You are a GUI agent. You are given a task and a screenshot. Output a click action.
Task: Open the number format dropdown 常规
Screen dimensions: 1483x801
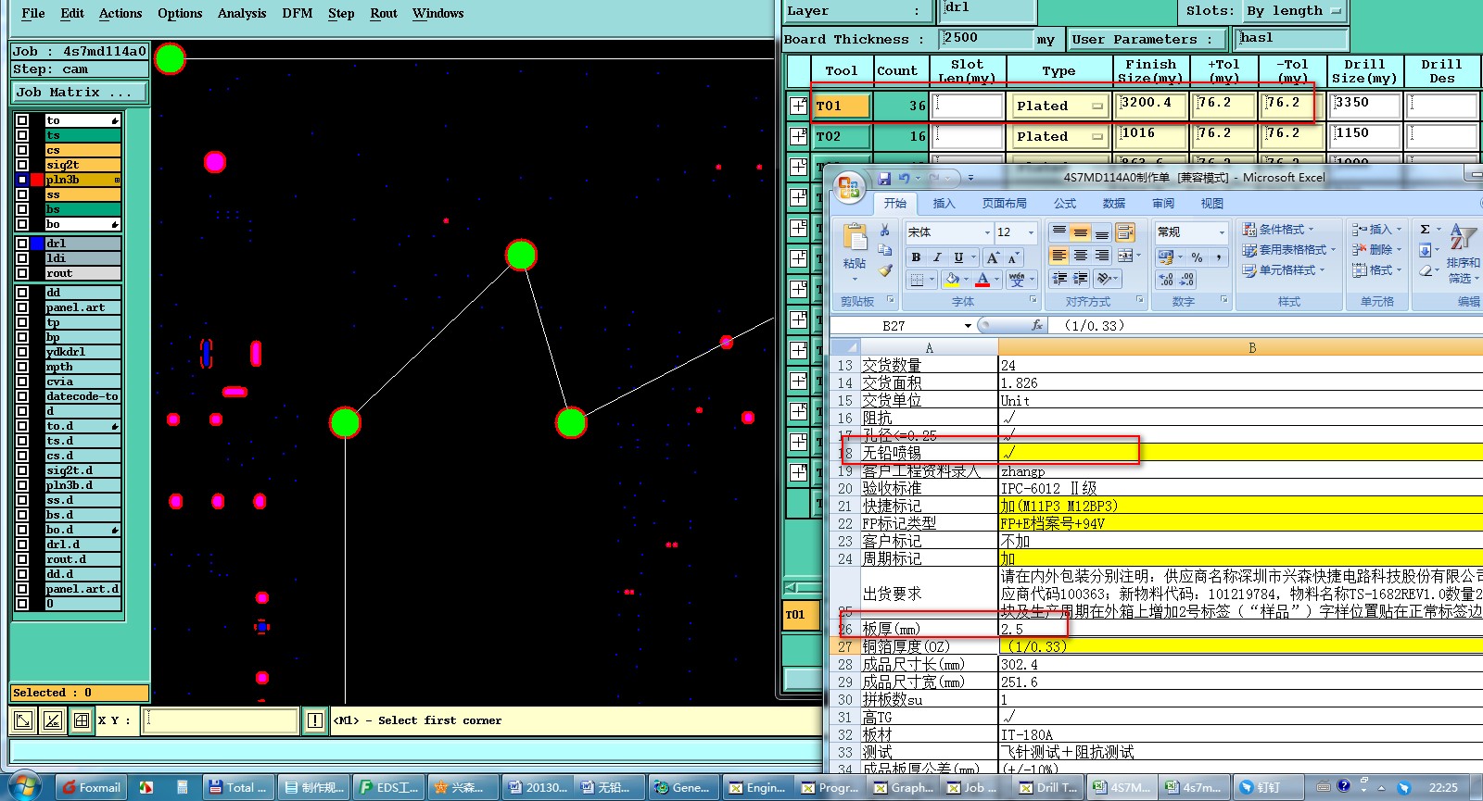click(x=1222, y=232)
